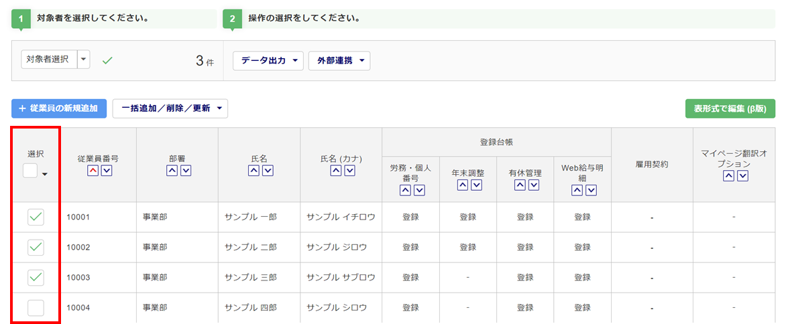Image resolution: width=786 pixels, height=324 pixels.
Task: Sort department column ascending
Action: pos(172,171)
